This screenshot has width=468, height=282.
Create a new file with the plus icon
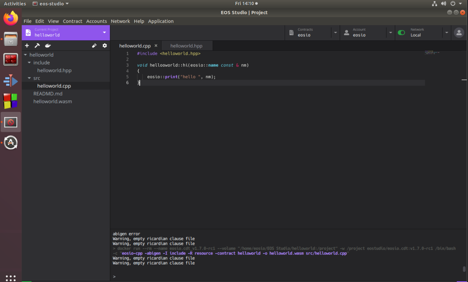click(x=27, y=46)
